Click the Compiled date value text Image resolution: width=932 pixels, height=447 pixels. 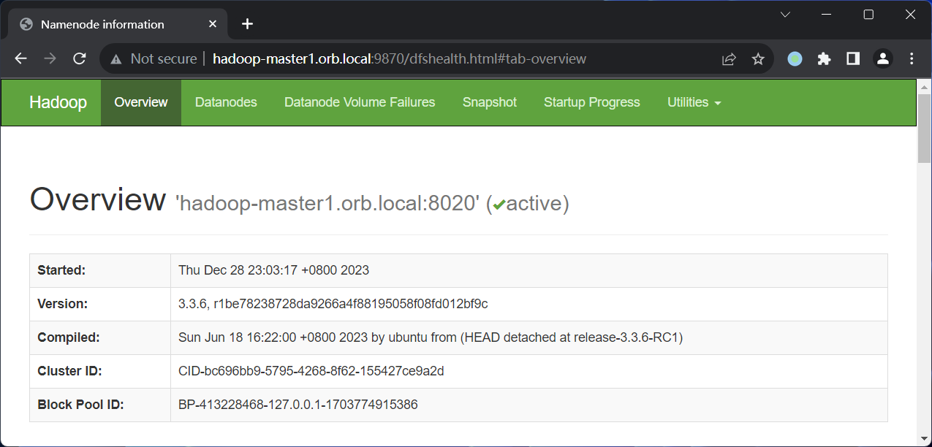pos(431,337)
